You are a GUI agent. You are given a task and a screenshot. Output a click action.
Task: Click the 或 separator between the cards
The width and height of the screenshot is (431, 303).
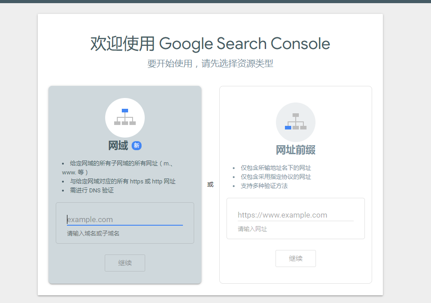(210, 184)
